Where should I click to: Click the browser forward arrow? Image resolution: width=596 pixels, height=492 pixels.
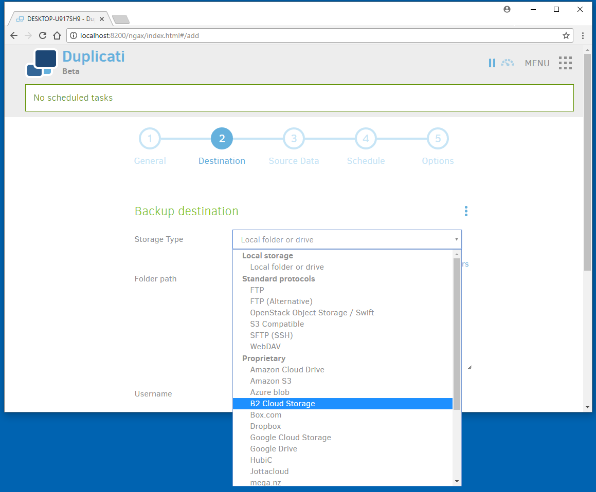pos(28,35)
